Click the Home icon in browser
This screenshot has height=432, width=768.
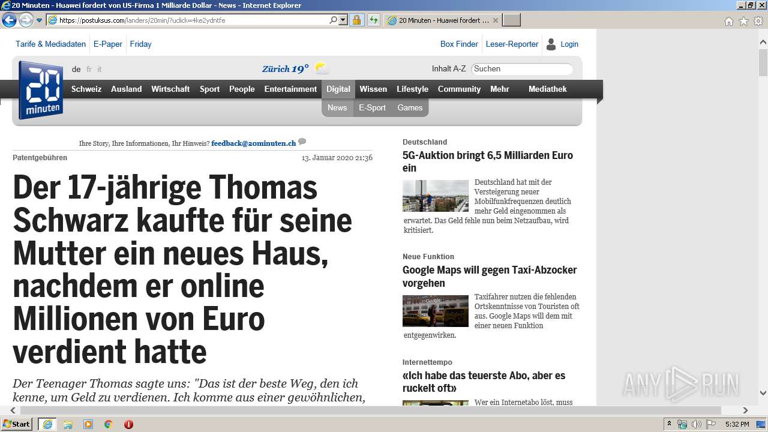pyautogui.click(x=728, y=21)
